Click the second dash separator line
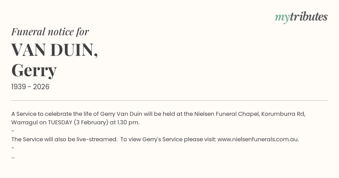Image resolution: width=339 pixels, height=178 pixels. (x=13, y=148)
